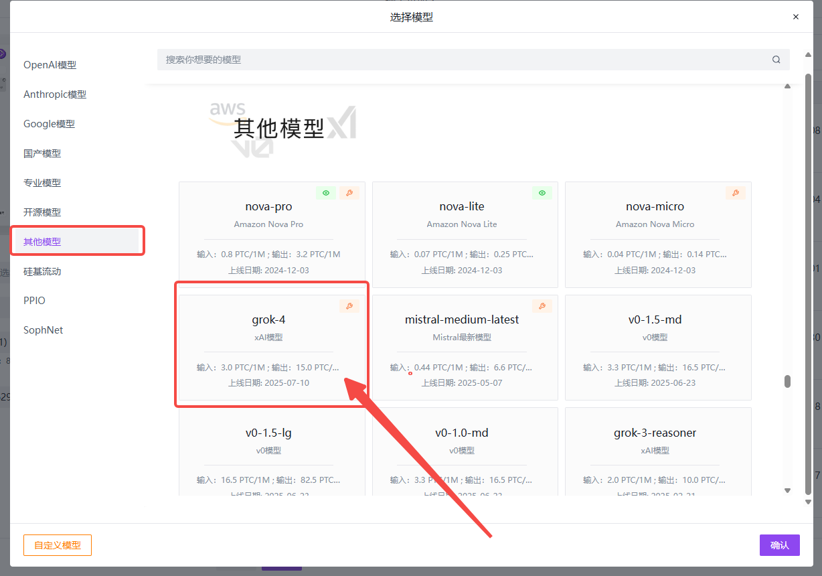Click the model list scrollbar thumb

[x=788, y=381]
